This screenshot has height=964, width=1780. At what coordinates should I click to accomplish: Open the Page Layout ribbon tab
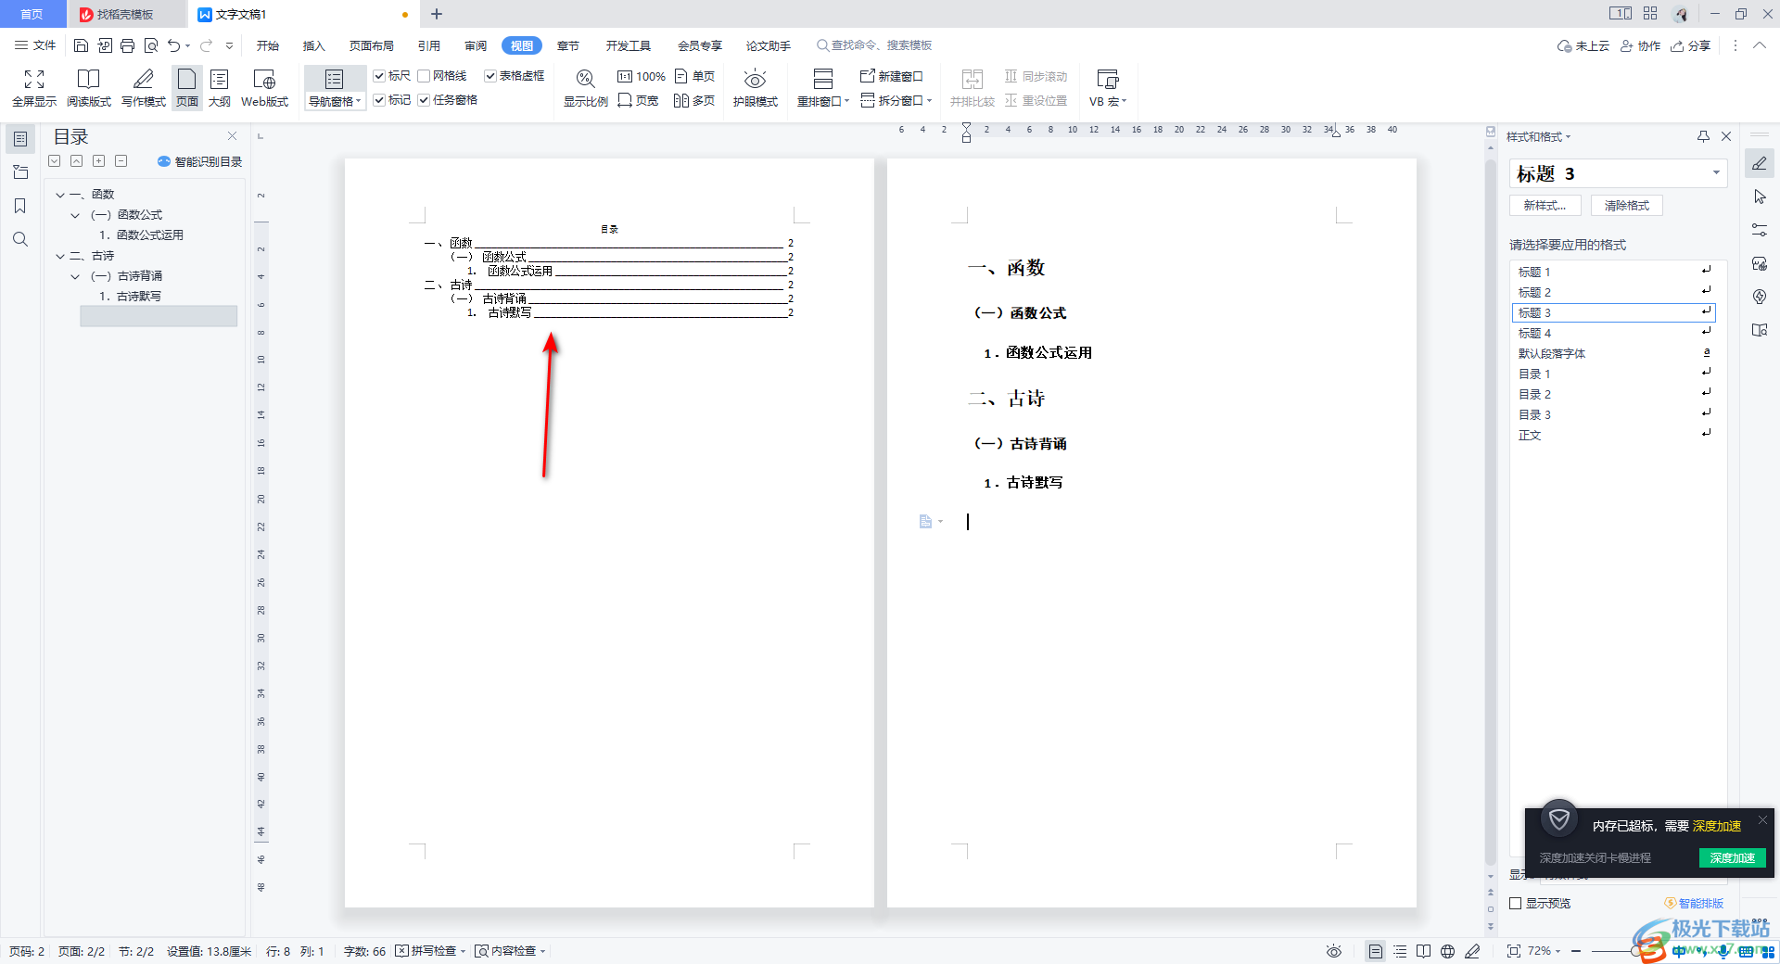click(371, 45)
